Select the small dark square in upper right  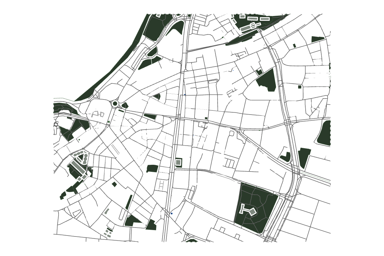pos(300,87)
